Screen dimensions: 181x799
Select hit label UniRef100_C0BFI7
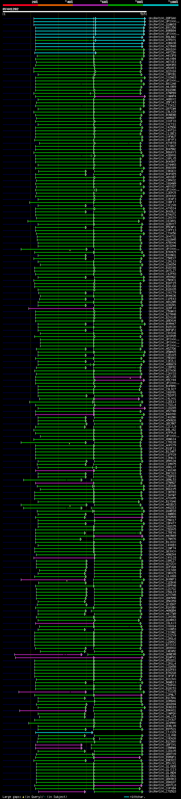click(x=162, y=202)
